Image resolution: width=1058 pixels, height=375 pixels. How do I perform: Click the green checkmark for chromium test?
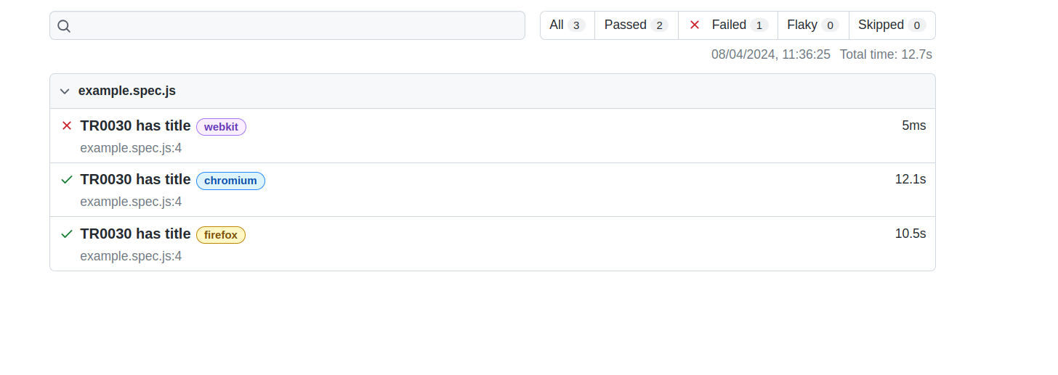pyautogui.click(x=67, y=179)
